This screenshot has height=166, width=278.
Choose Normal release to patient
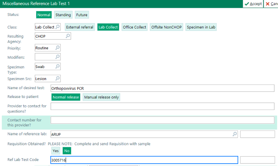click(x=66, y=97)
